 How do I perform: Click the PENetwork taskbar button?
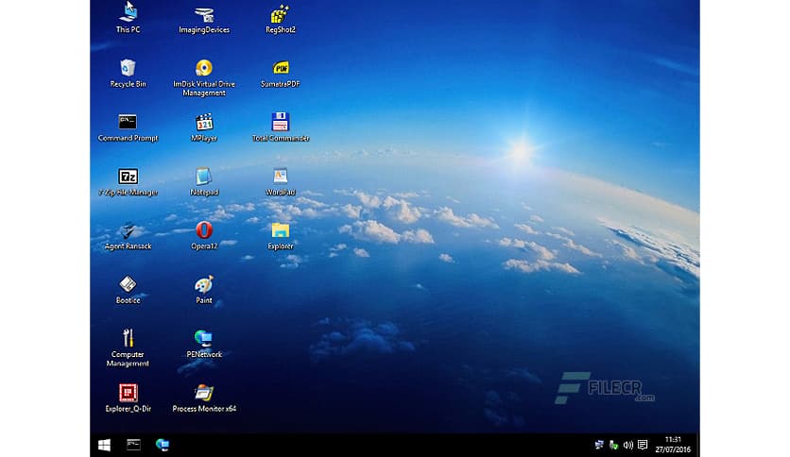(x=163, y=445)
